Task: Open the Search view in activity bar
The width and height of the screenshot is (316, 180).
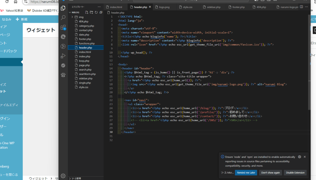Action: (x=63, y=18)
